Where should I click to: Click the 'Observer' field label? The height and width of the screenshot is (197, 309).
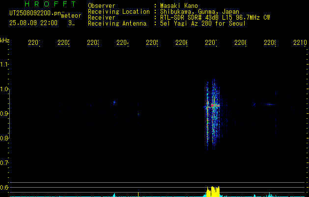102,6
